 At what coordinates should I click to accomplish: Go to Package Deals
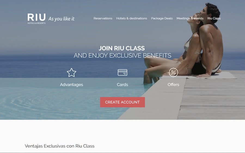[x=162, y=18]
